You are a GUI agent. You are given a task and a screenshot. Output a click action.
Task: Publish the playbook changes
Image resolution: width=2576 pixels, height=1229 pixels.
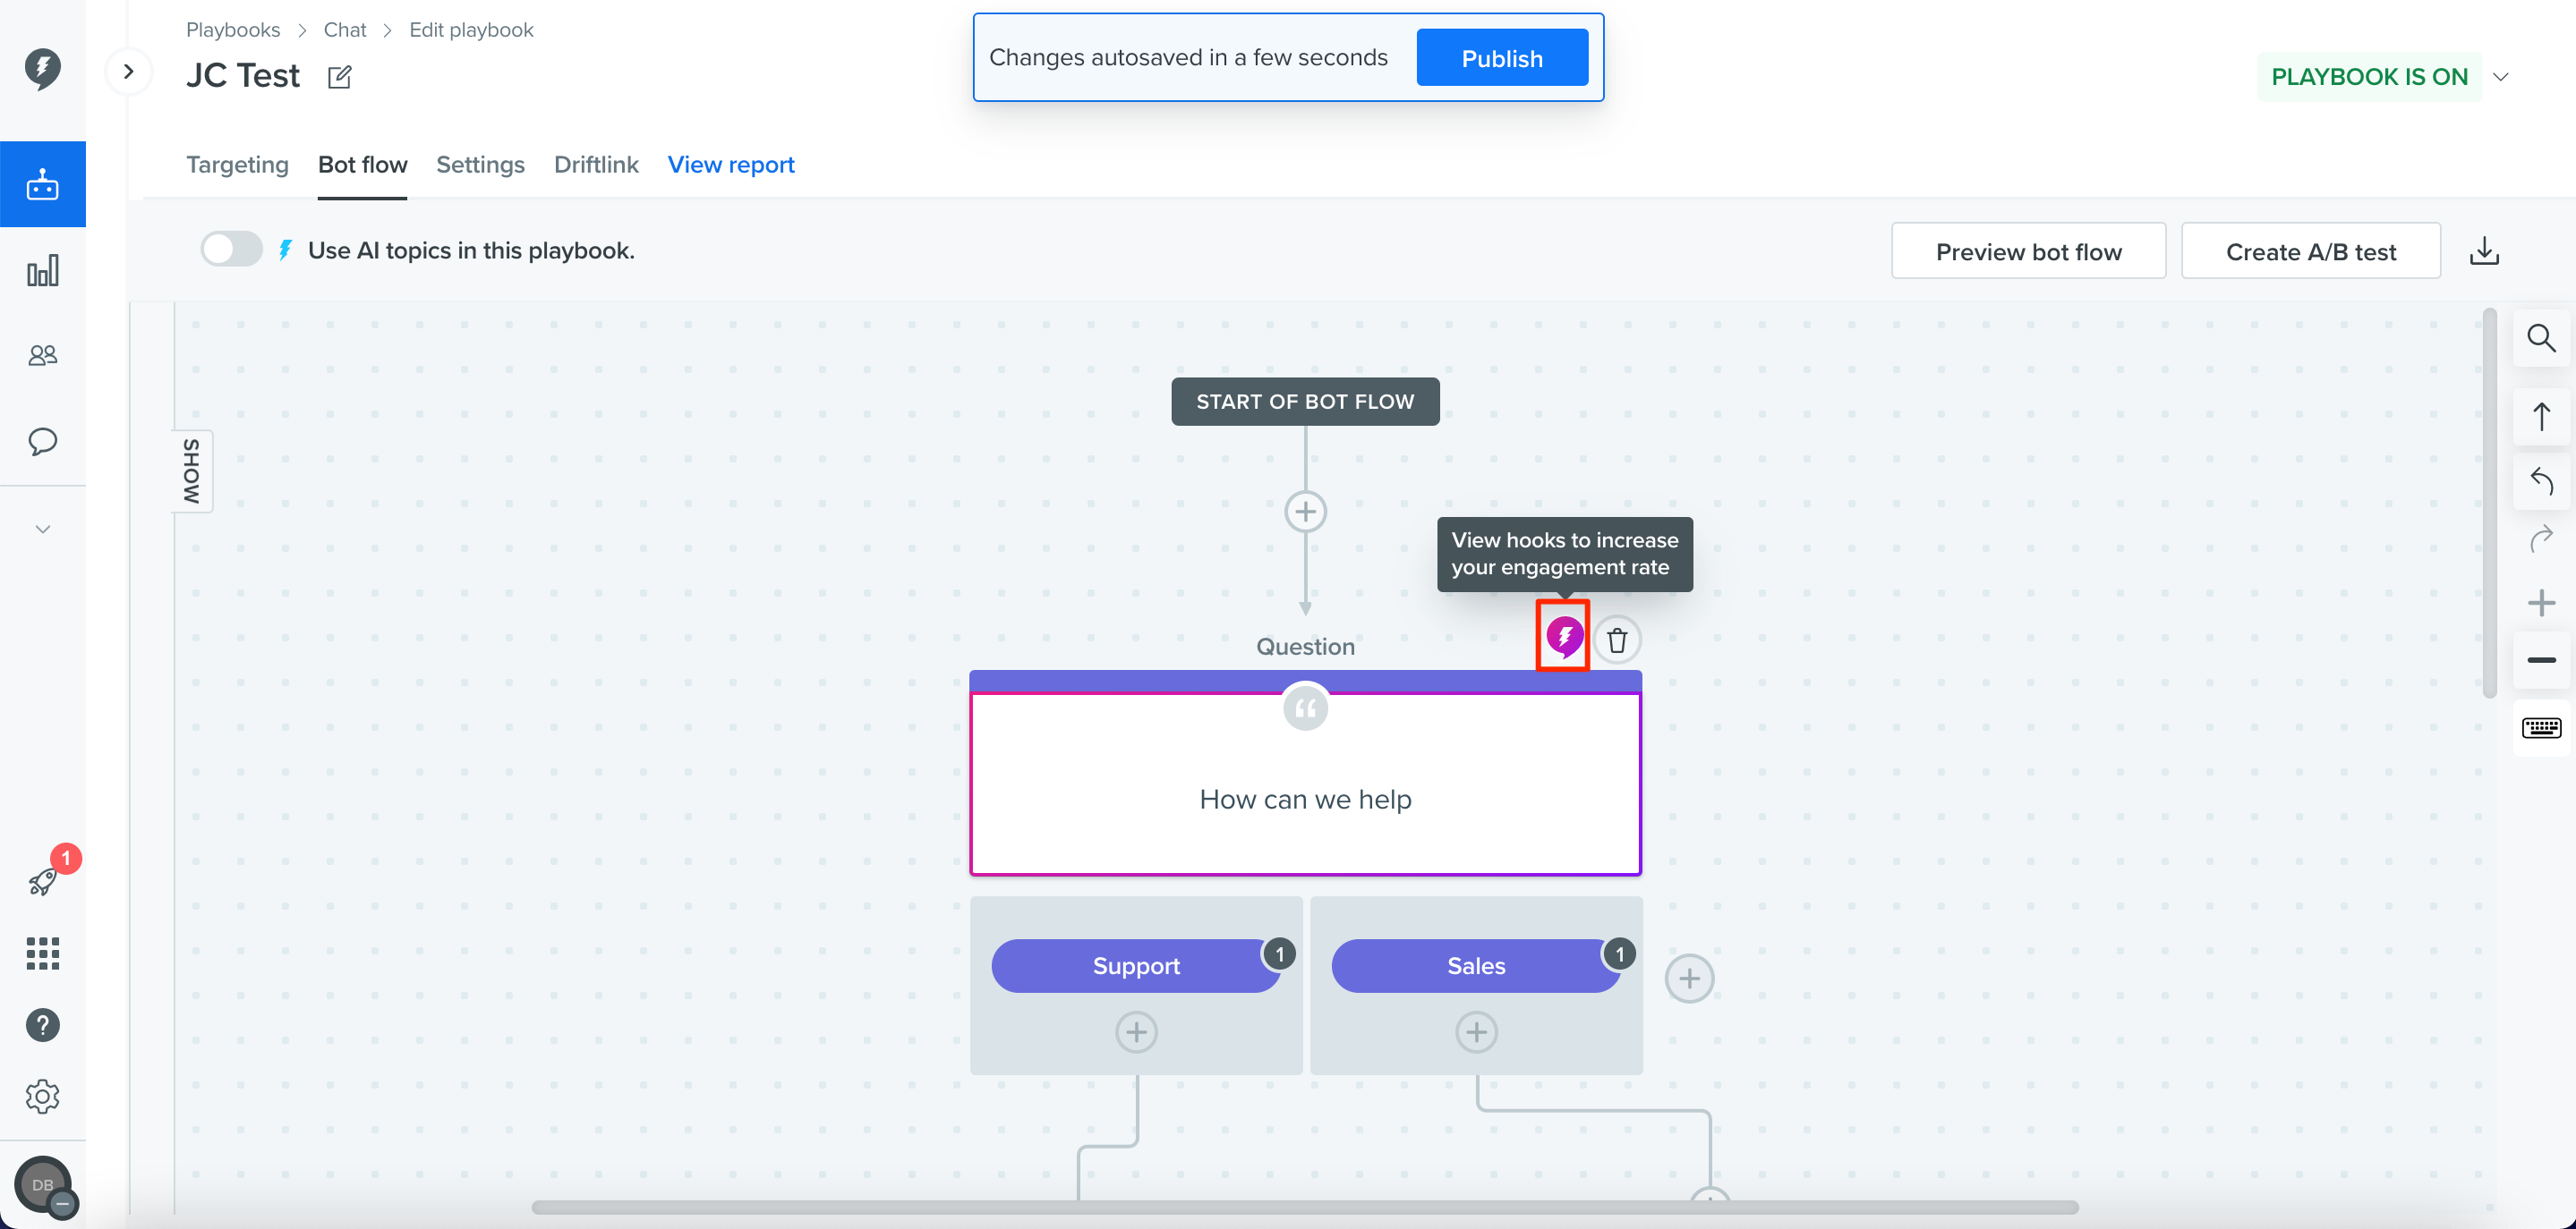coord(1501,58)
